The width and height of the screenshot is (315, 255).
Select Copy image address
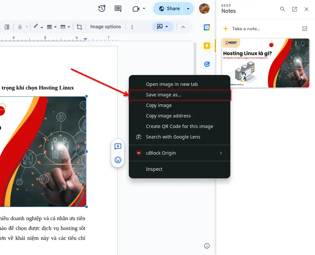pos(179,116)
